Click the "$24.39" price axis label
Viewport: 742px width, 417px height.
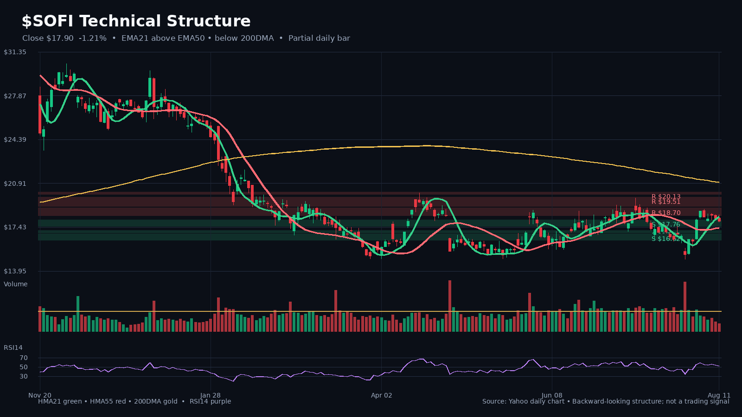15,140
